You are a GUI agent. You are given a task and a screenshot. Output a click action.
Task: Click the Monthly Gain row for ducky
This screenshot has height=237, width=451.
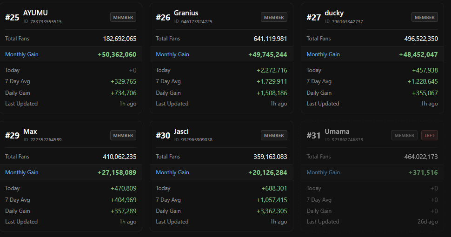click(x=372, y=54)
